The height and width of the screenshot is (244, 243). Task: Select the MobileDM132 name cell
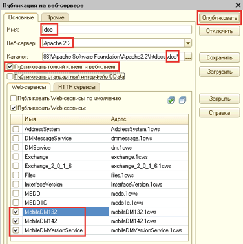click(x=66, y=212)
